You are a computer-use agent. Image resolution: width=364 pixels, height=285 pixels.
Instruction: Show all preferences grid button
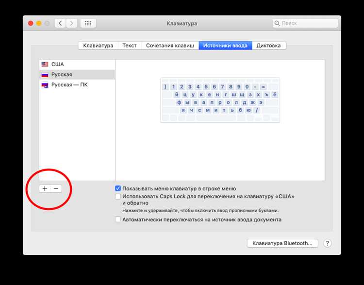coord(88,23)
